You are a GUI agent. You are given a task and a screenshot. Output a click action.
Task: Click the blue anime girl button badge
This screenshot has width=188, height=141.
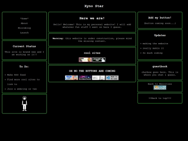click(71, 78)
